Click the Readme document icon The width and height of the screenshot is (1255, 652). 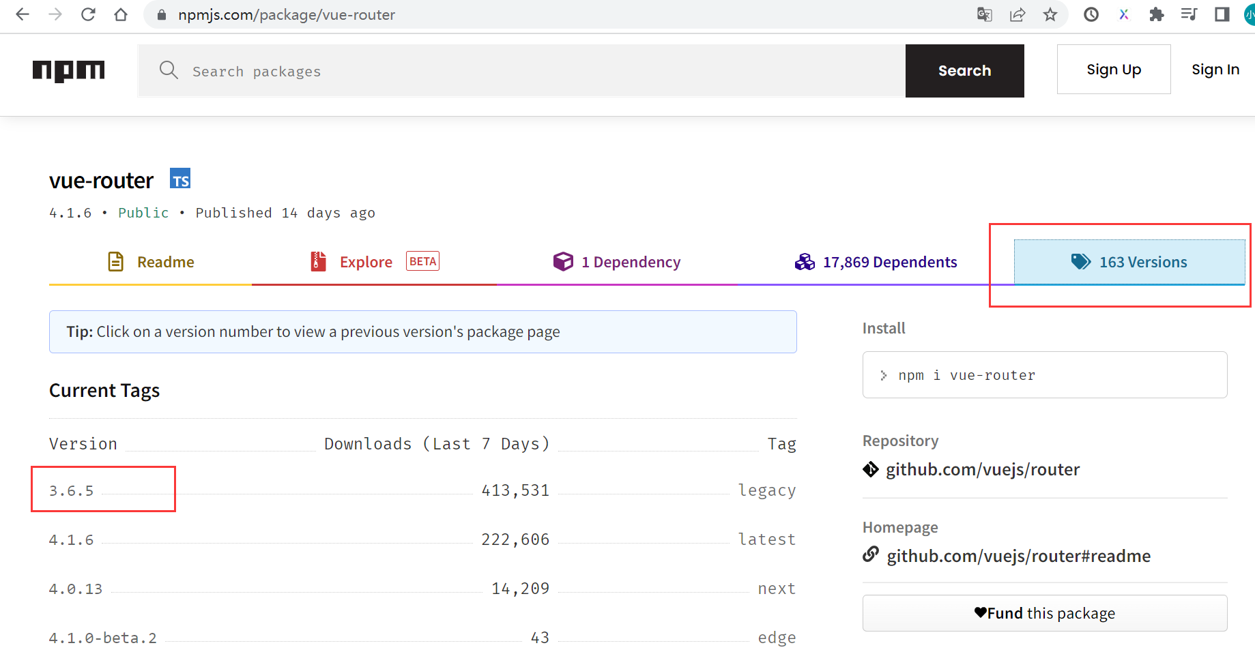116,261
